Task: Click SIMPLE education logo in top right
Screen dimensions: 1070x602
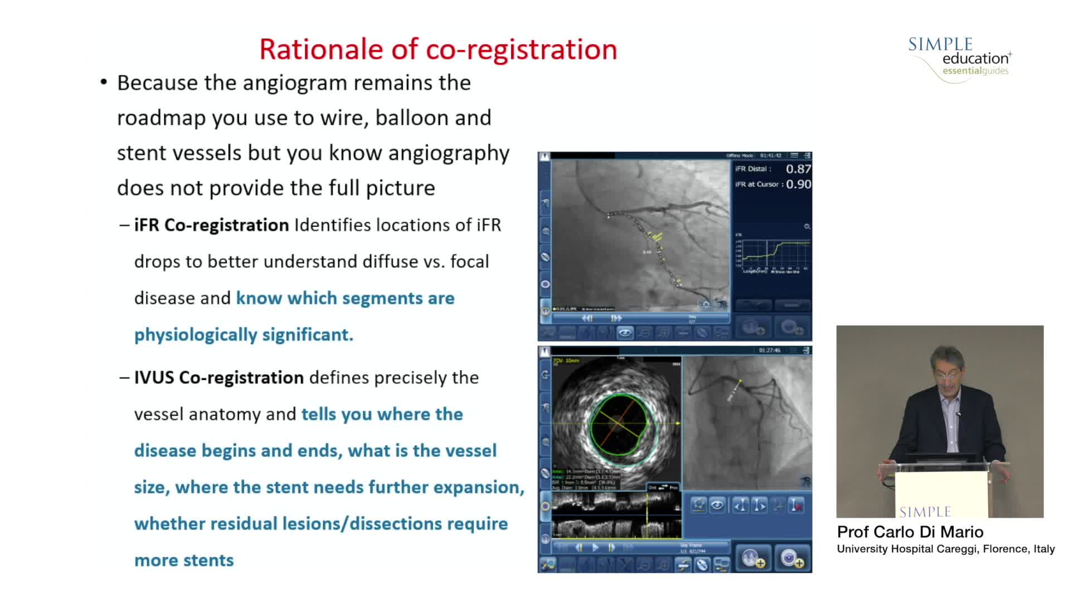Action: [x=959, y=59]
